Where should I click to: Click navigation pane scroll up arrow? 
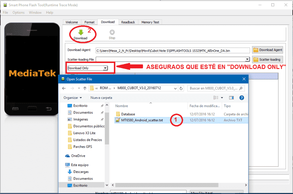(107, 105)
